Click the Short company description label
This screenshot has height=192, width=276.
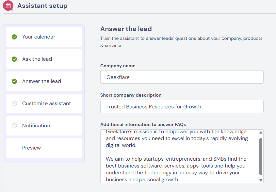(x=131, y=95)
